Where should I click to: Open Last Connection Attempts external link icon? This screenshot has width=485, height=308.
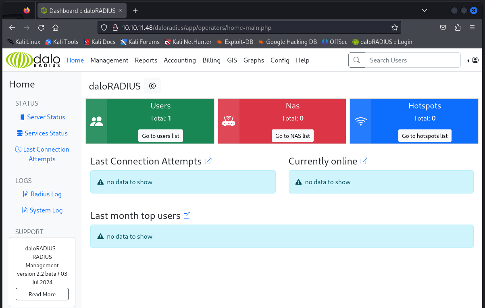click(x=208, y=161)
